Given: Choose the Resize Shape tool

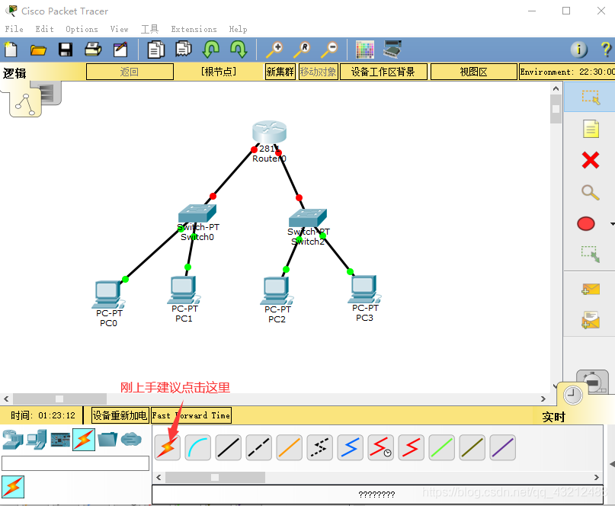Looking at the screenshot, I should point(591,255).
